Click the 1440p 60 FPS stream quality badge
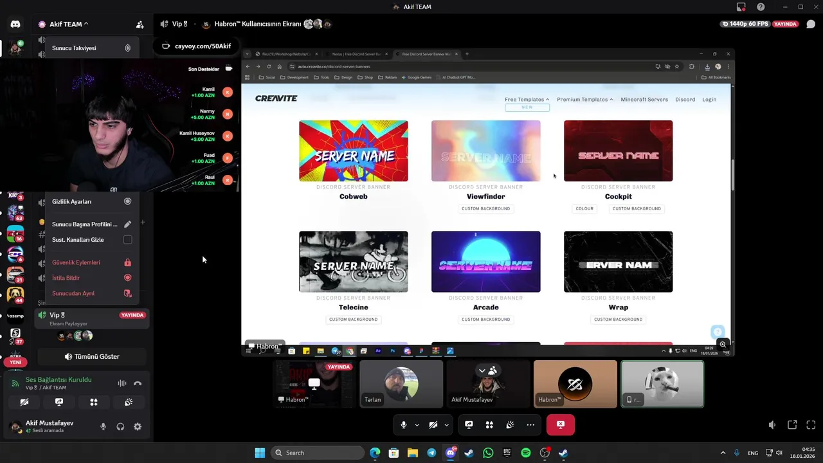This screenshot has height=463, width=823. click(x=745, y=24)
